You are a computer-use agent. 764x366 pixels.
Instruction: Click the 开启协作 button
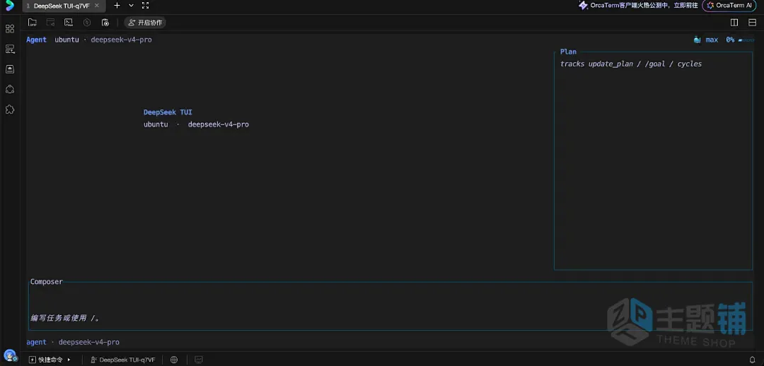[x=145, y=23]
